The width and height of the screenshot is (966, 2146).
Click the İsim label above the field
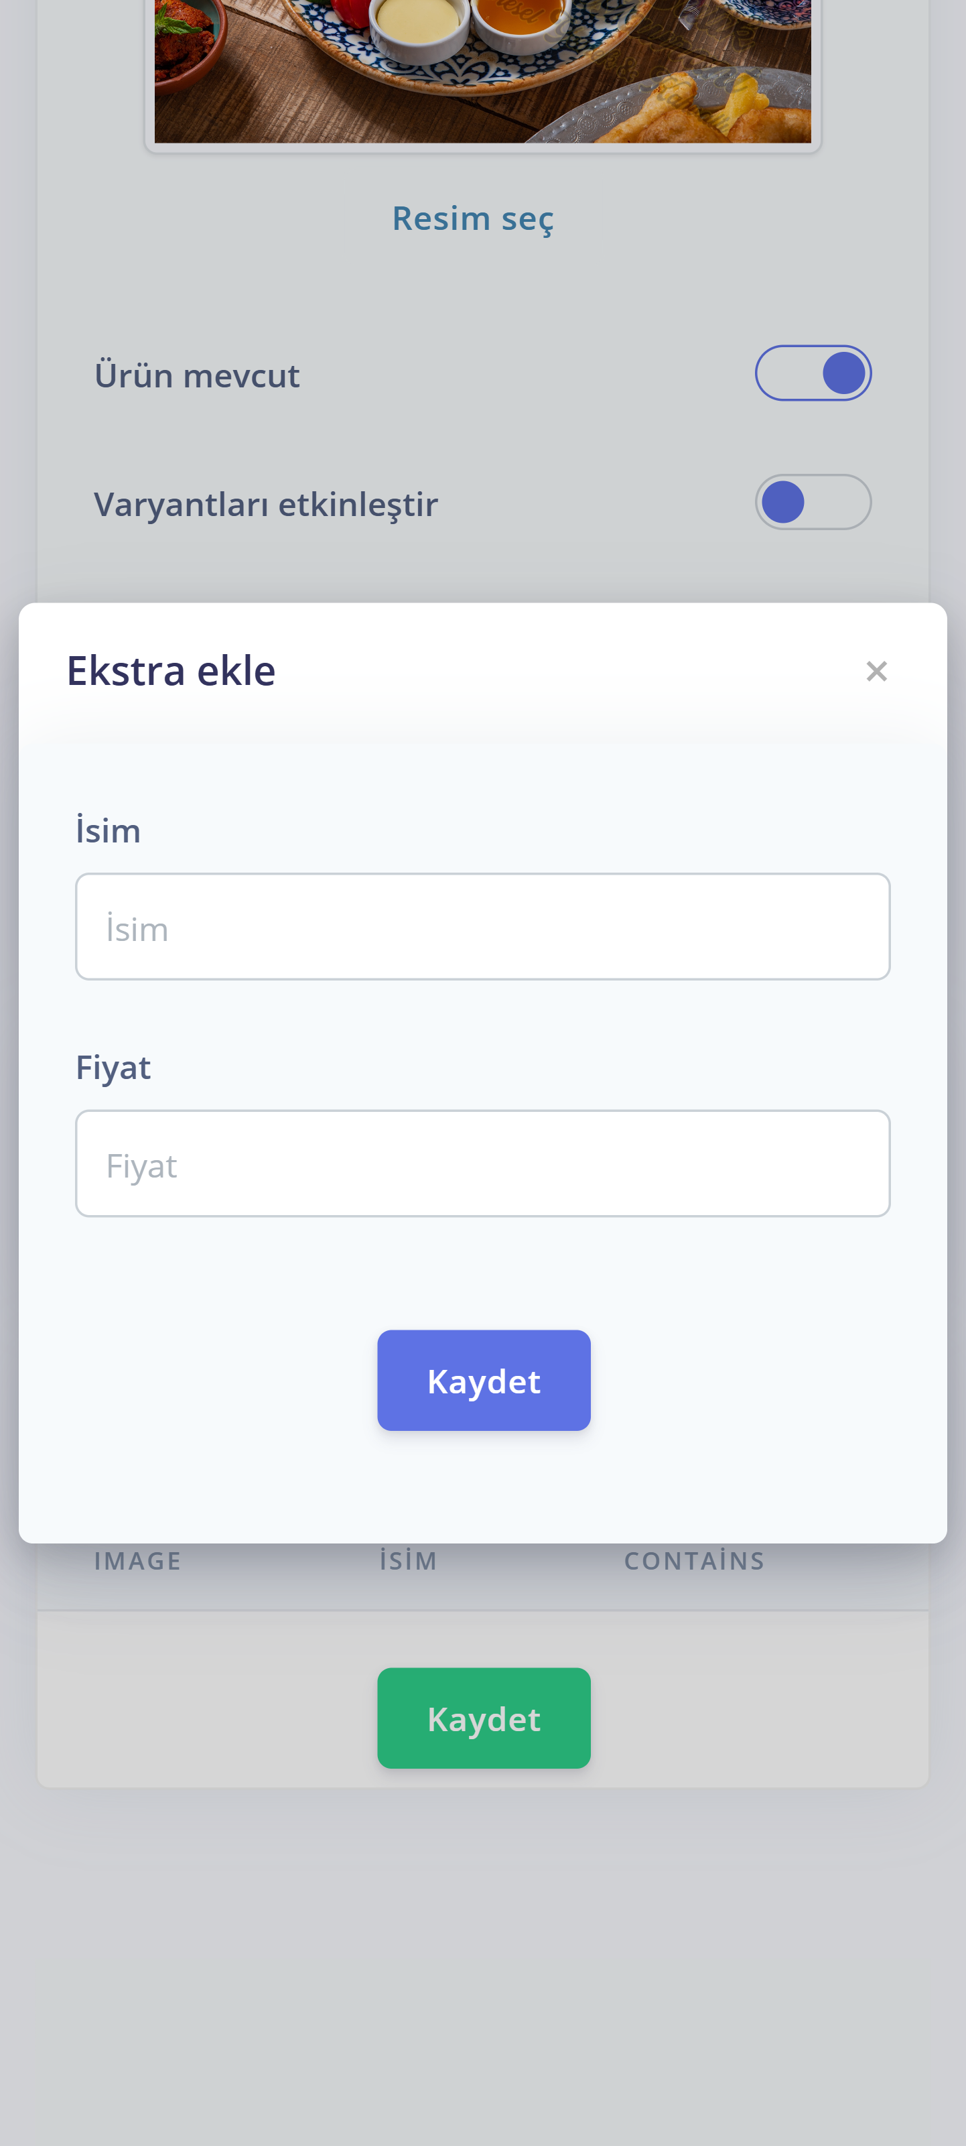click(x=109, y=830)
